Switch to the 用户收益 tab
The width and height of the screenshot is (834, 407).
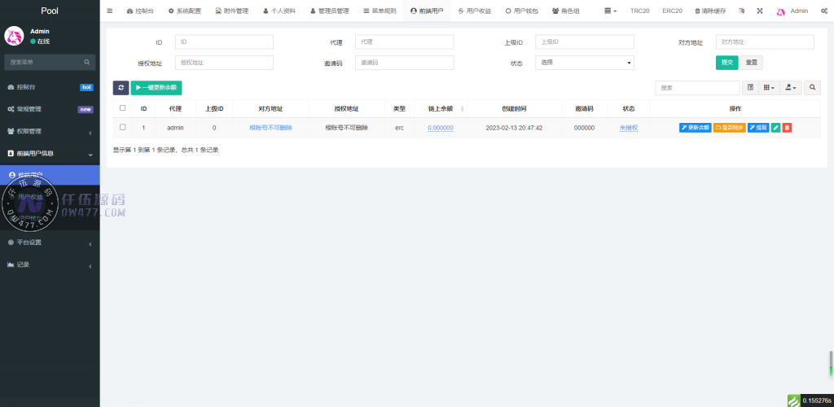(474, 11)
